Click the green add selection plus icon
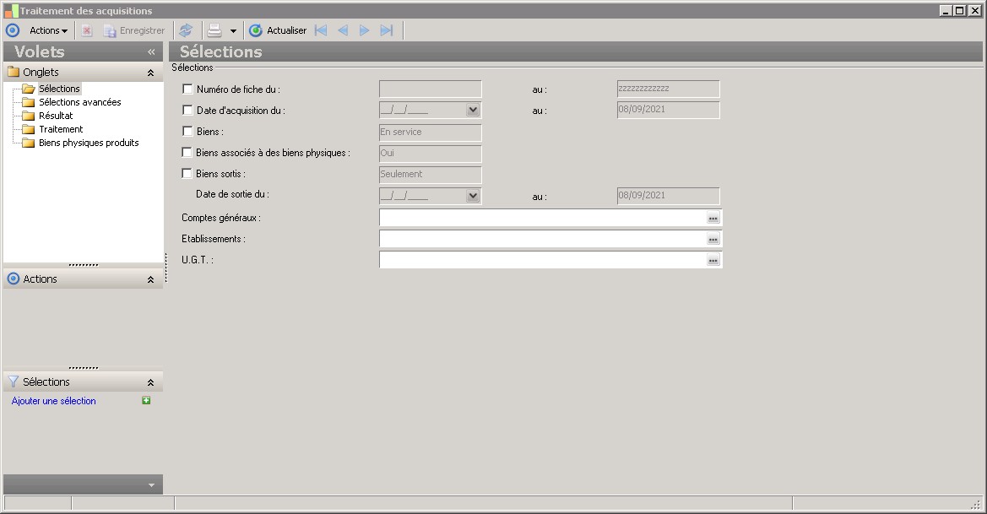This screenshot has width=987, height=514. pos(146,400)
